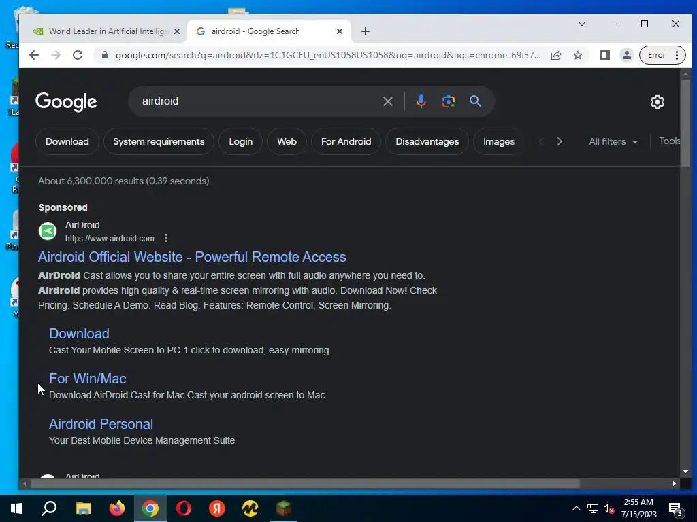Filter by the System requirements chip
Viewport: 697px width, 522px height.
(x=159, y=141)
